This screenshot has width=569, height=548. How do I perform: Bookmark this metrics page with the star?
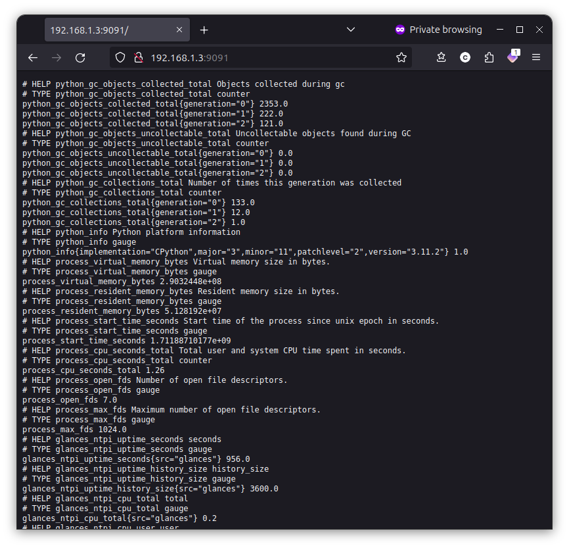click(401, 57)
